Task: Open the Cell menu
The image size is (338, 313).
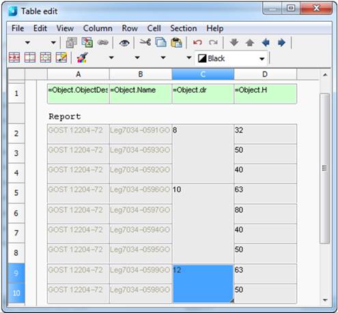Action: pos(154,29)
